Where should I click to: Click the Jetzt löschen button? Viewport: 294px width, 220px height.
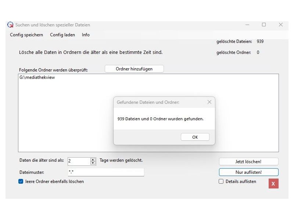click(249, 161)
